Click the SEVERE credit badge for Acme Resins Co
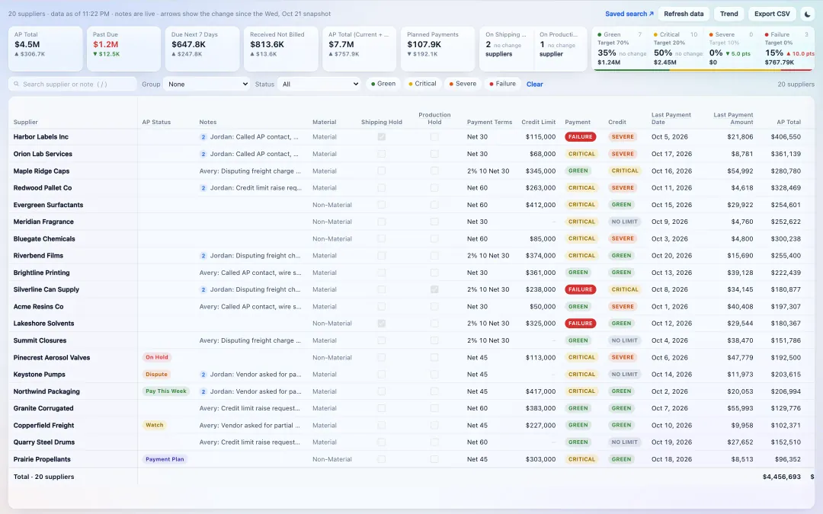This screenshot has width=823, height=514. point(623,306)
